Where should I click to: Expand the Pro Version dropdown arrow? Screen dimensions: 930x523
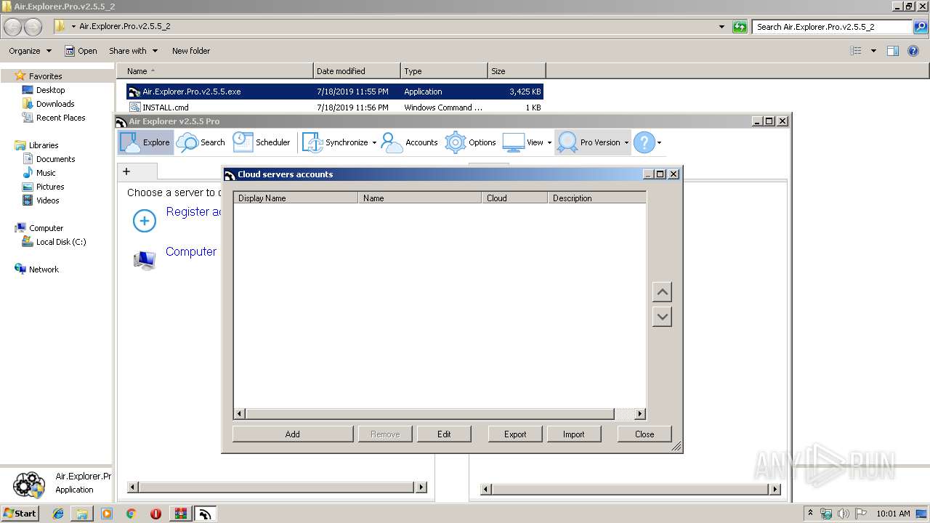626,142
